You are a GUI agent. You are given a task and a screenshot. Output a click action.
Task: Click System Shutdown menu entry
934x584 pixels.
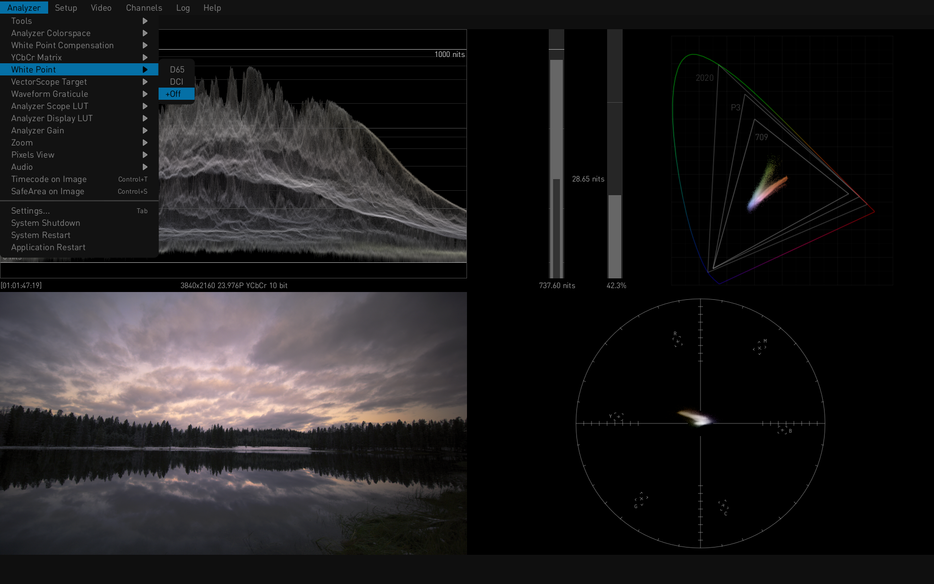pos(46,223)
